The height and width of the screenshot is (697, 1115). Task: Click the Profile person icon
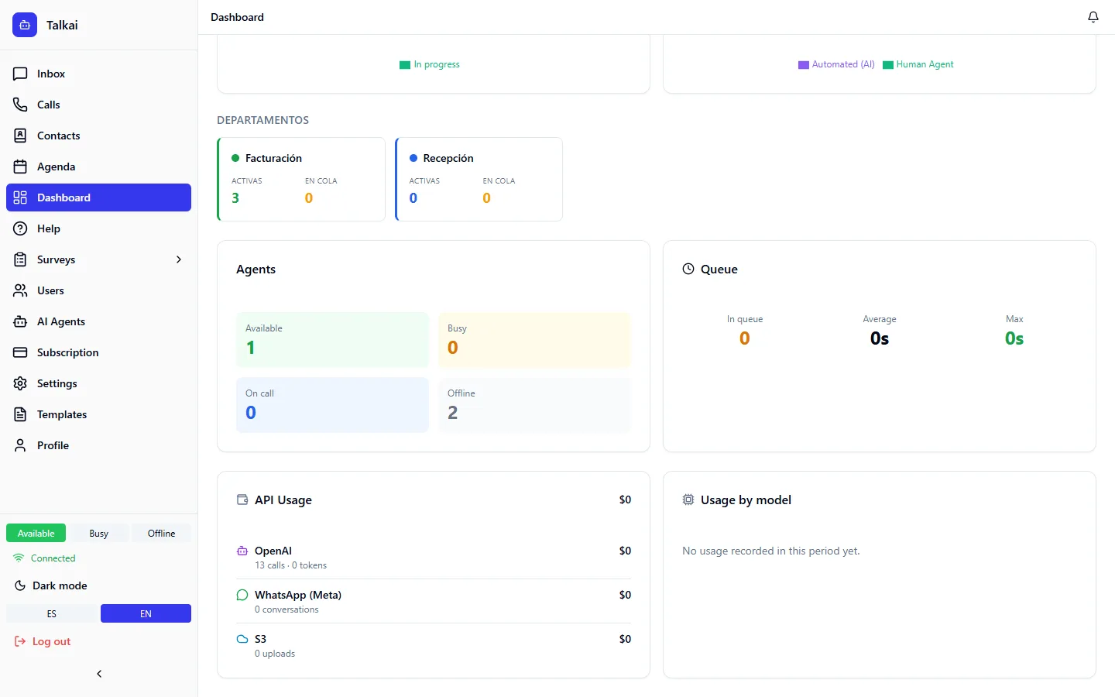[20, 445]
